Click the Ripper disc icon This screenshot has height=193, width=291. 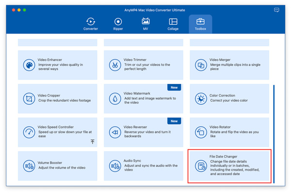pos(118,21)
